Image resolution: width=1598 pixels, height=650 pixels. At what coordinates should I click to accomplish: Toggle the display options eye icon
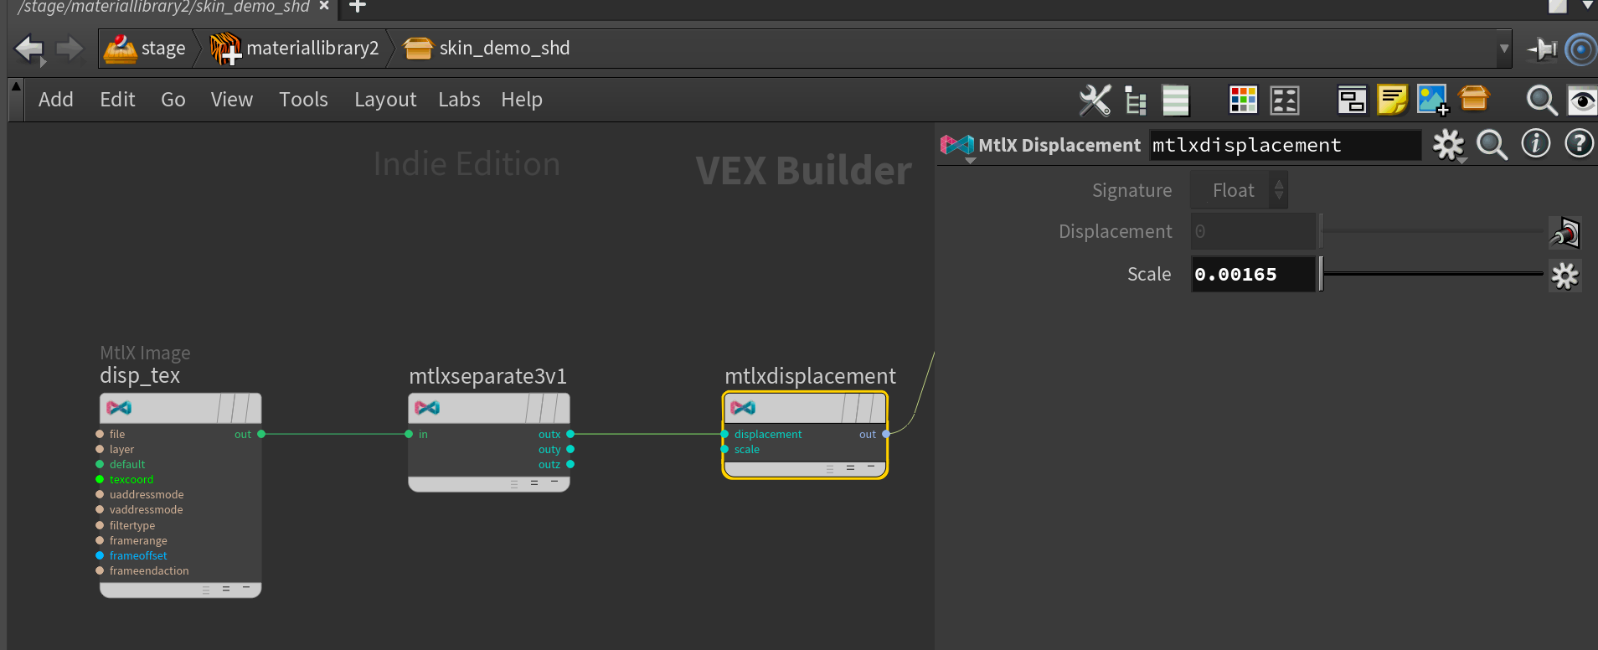point(1581,101)
